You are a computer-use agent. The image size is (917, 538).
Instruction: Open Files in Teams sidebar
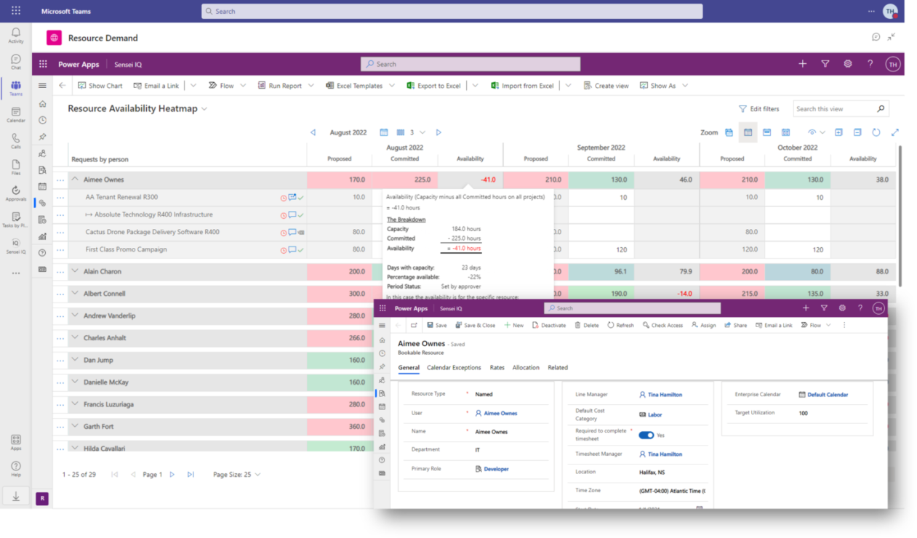(15, 167)
